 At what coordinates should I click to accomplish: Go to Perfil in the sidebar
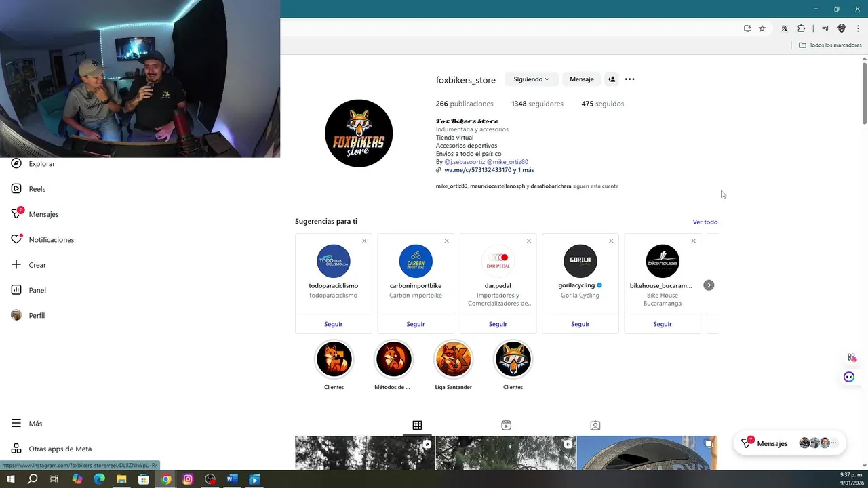point(28,315)
